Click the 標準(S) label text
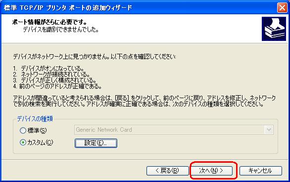Viewport: 290px width, 182px height. pos(37,130)
